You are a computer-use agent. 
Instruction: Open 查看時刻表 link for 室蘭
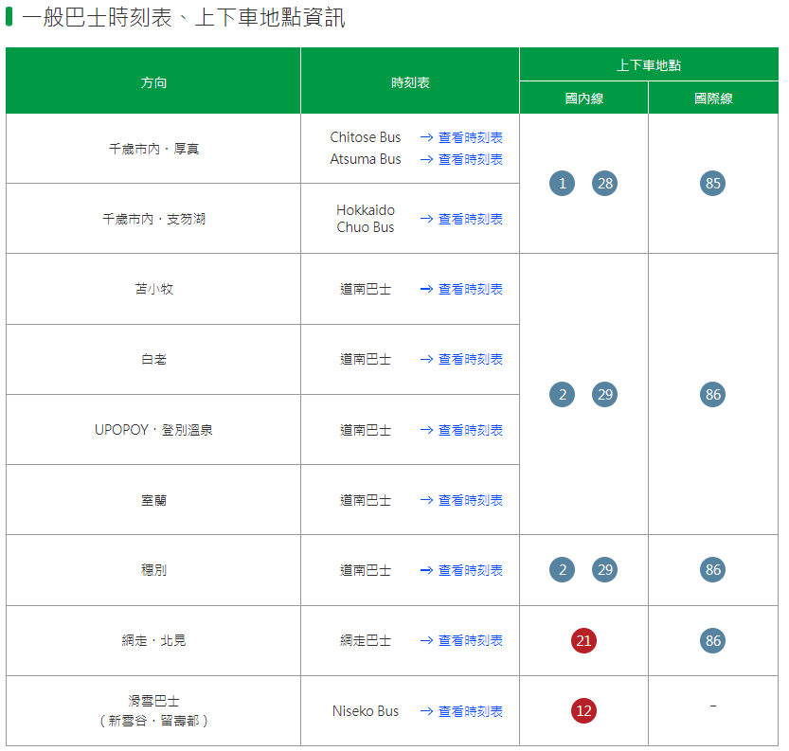click(x=461, y=501)
